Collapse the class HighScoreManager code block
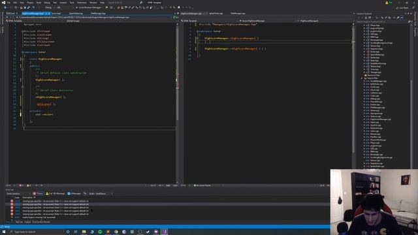418x235 pixels. [23, 59]
